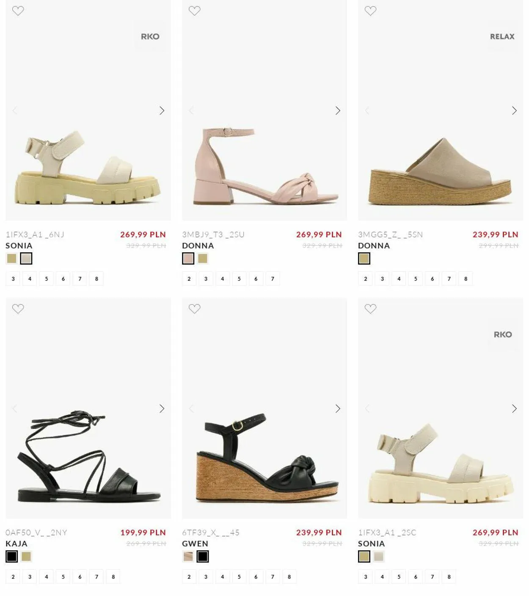Select size 5 for the 1IFX3_A1_6NJ Sonia sandal
529x596 pixels.
(x=47, y=279)
